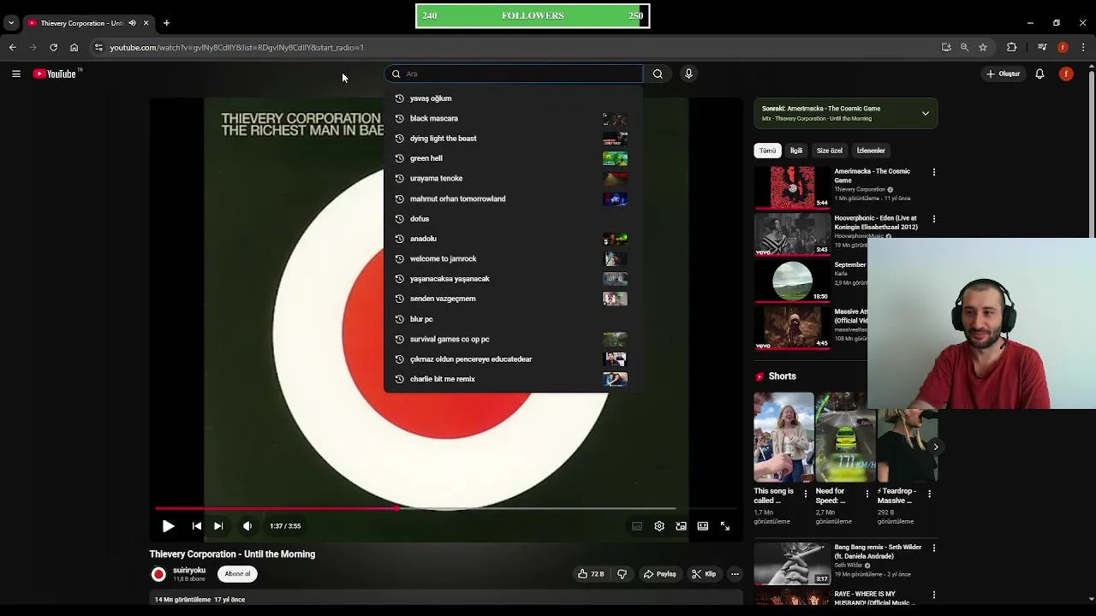
Task: Open options menu for Amerimacka video
Action: (x=934, y=172)
